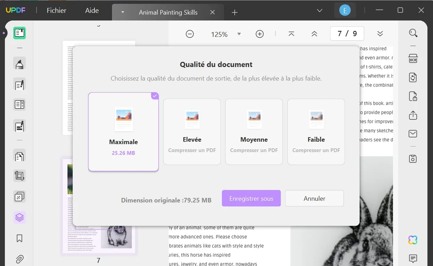Open the Protect PDF lock icon
The width and height of the screenshot is (433, 266).
[413, 97]
